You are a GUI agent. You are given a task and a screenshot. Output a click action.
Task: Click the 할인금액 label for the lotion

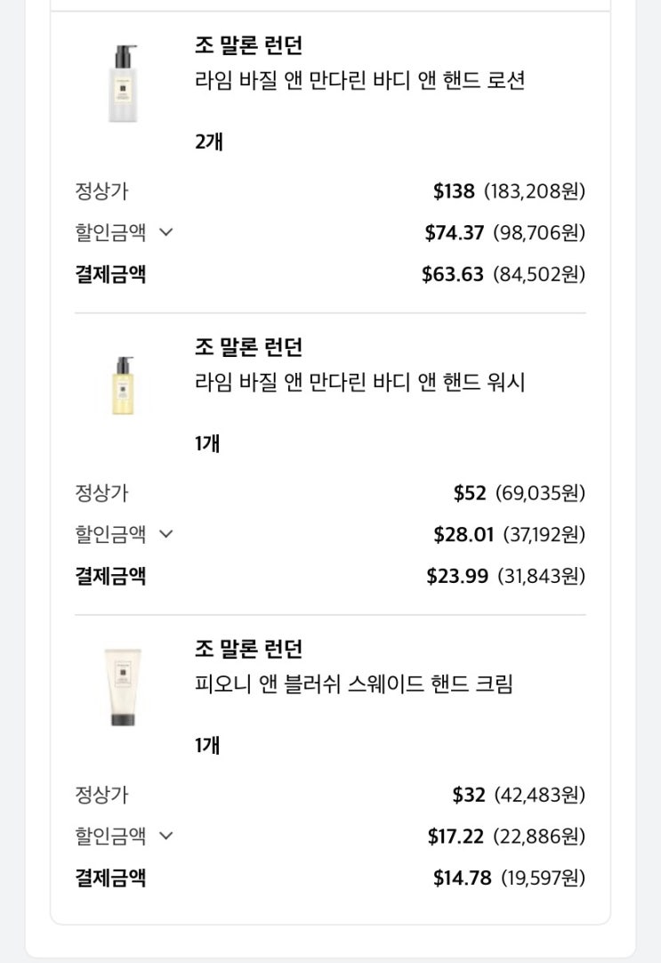(110, 233)
